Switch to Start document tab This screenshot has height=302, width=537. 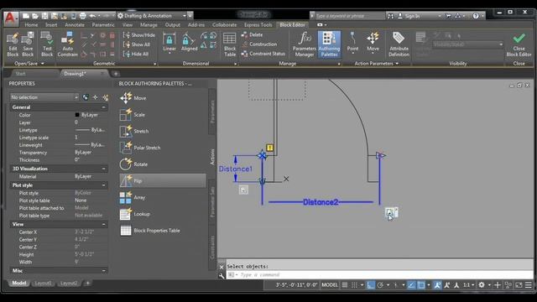coord(20,74)
